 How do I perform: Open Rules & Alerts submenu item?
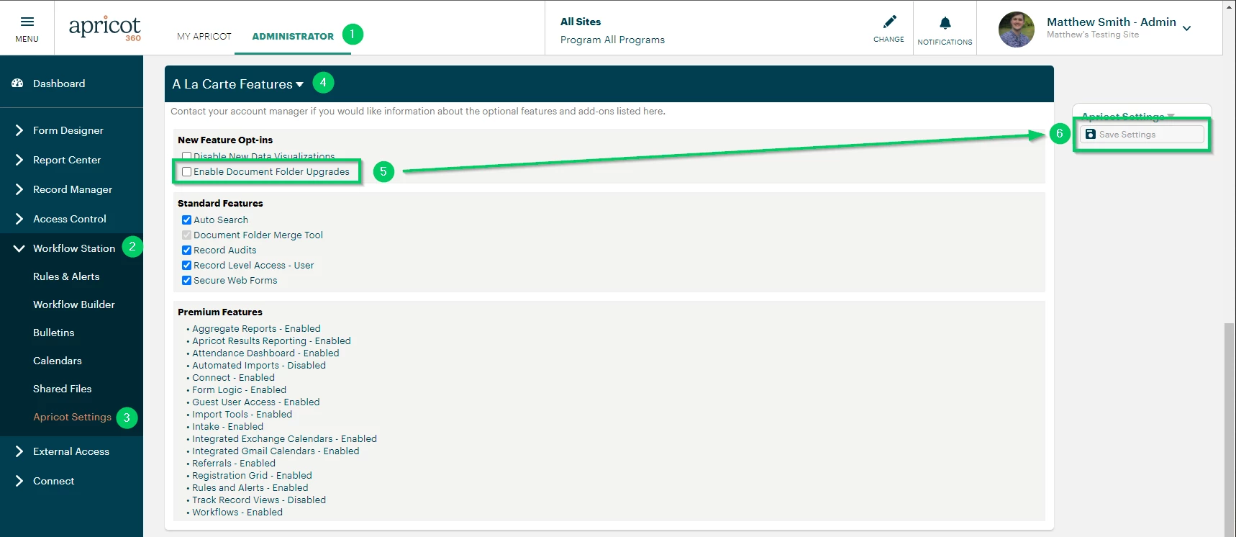pos(66,276)
